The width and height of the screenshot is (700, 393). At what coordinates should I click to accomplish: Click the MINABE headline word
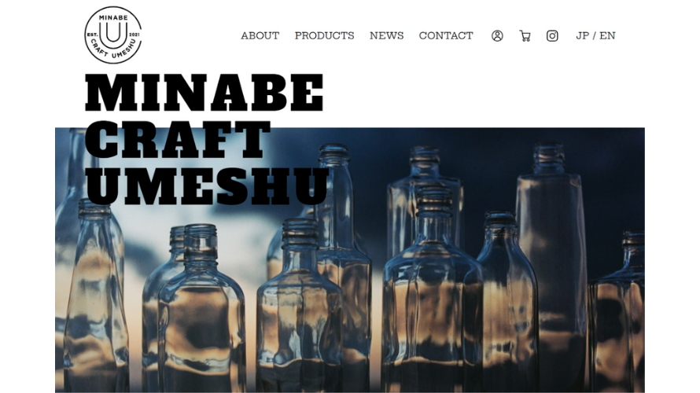coord(204,93)
